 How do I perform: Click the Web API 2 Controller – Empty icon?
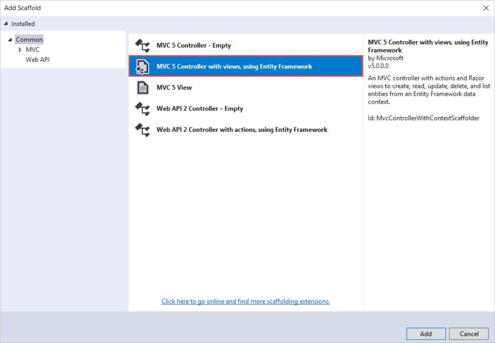pyautogui.click(x=142, y=109)
